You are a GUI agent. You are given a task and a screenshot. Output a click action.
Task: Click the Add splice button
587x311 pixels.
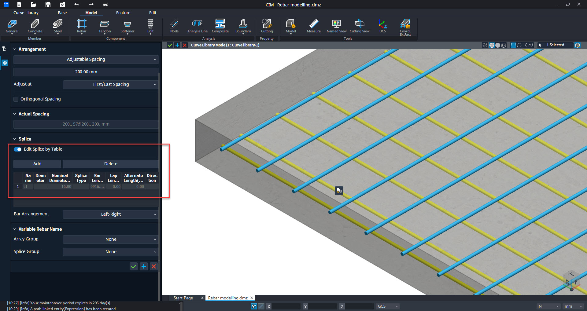37,164
